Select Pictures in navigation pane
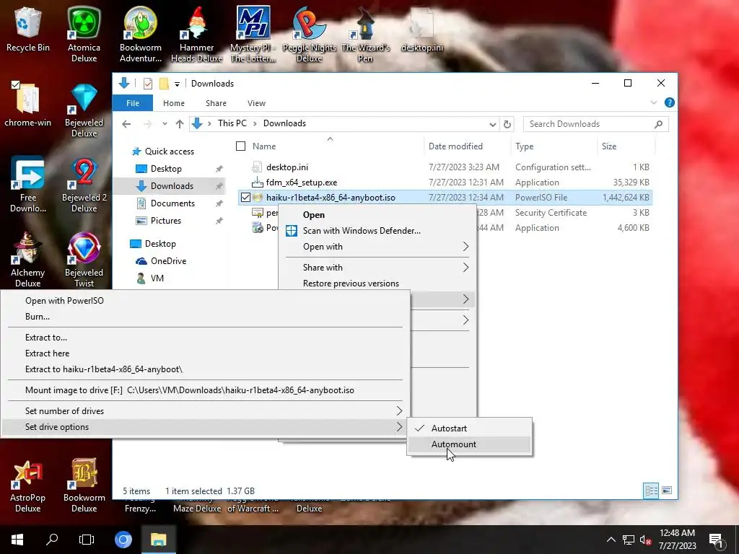 coord(165,221)
